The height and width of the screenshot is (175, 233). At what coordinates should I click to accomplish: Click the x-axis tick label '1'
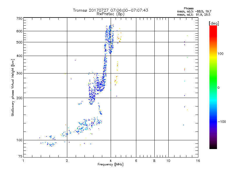[23, 161]
